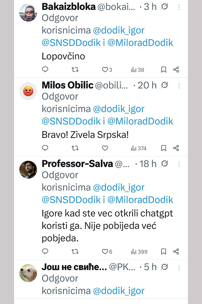The height and width of the screenshot is (304, 202).
Task: Open more options for Bakaizbloka's tweet
Action: coord(179,7)
